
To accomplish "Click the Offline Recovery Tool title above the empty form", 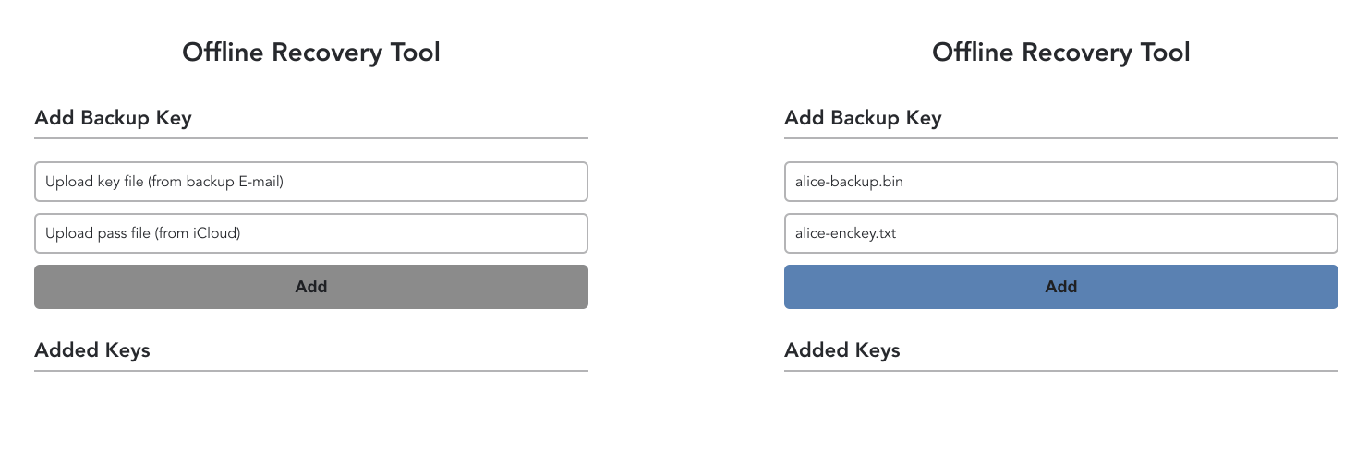I will pyautogui.click(x=311, y=53).
